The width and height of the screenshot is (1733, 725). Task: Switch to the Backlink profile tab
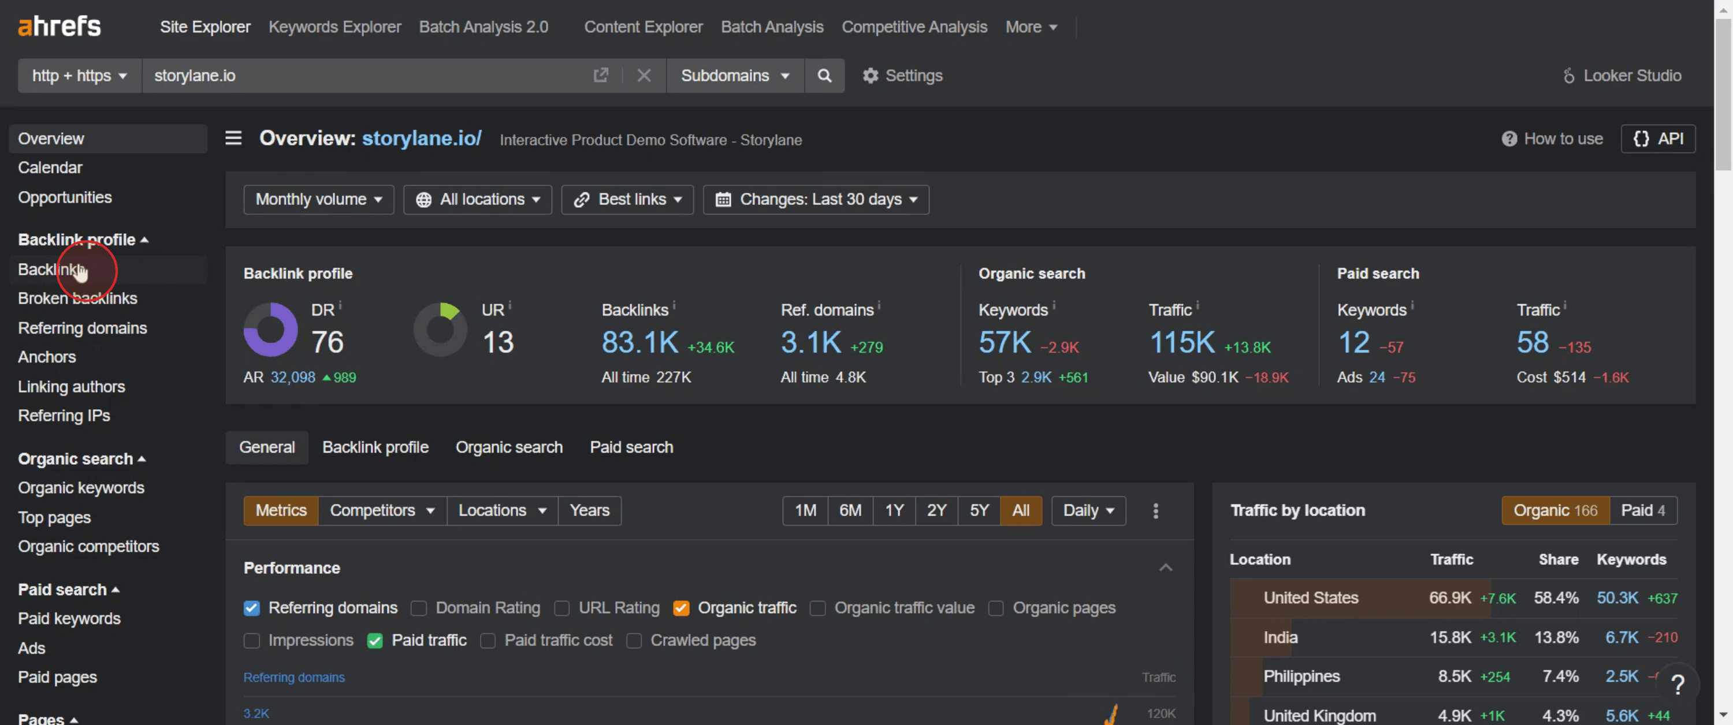(x=375, y=447)
